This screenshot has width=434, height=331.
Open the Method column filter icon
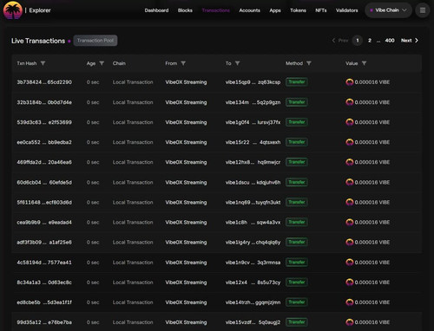[x=309, y=63]
